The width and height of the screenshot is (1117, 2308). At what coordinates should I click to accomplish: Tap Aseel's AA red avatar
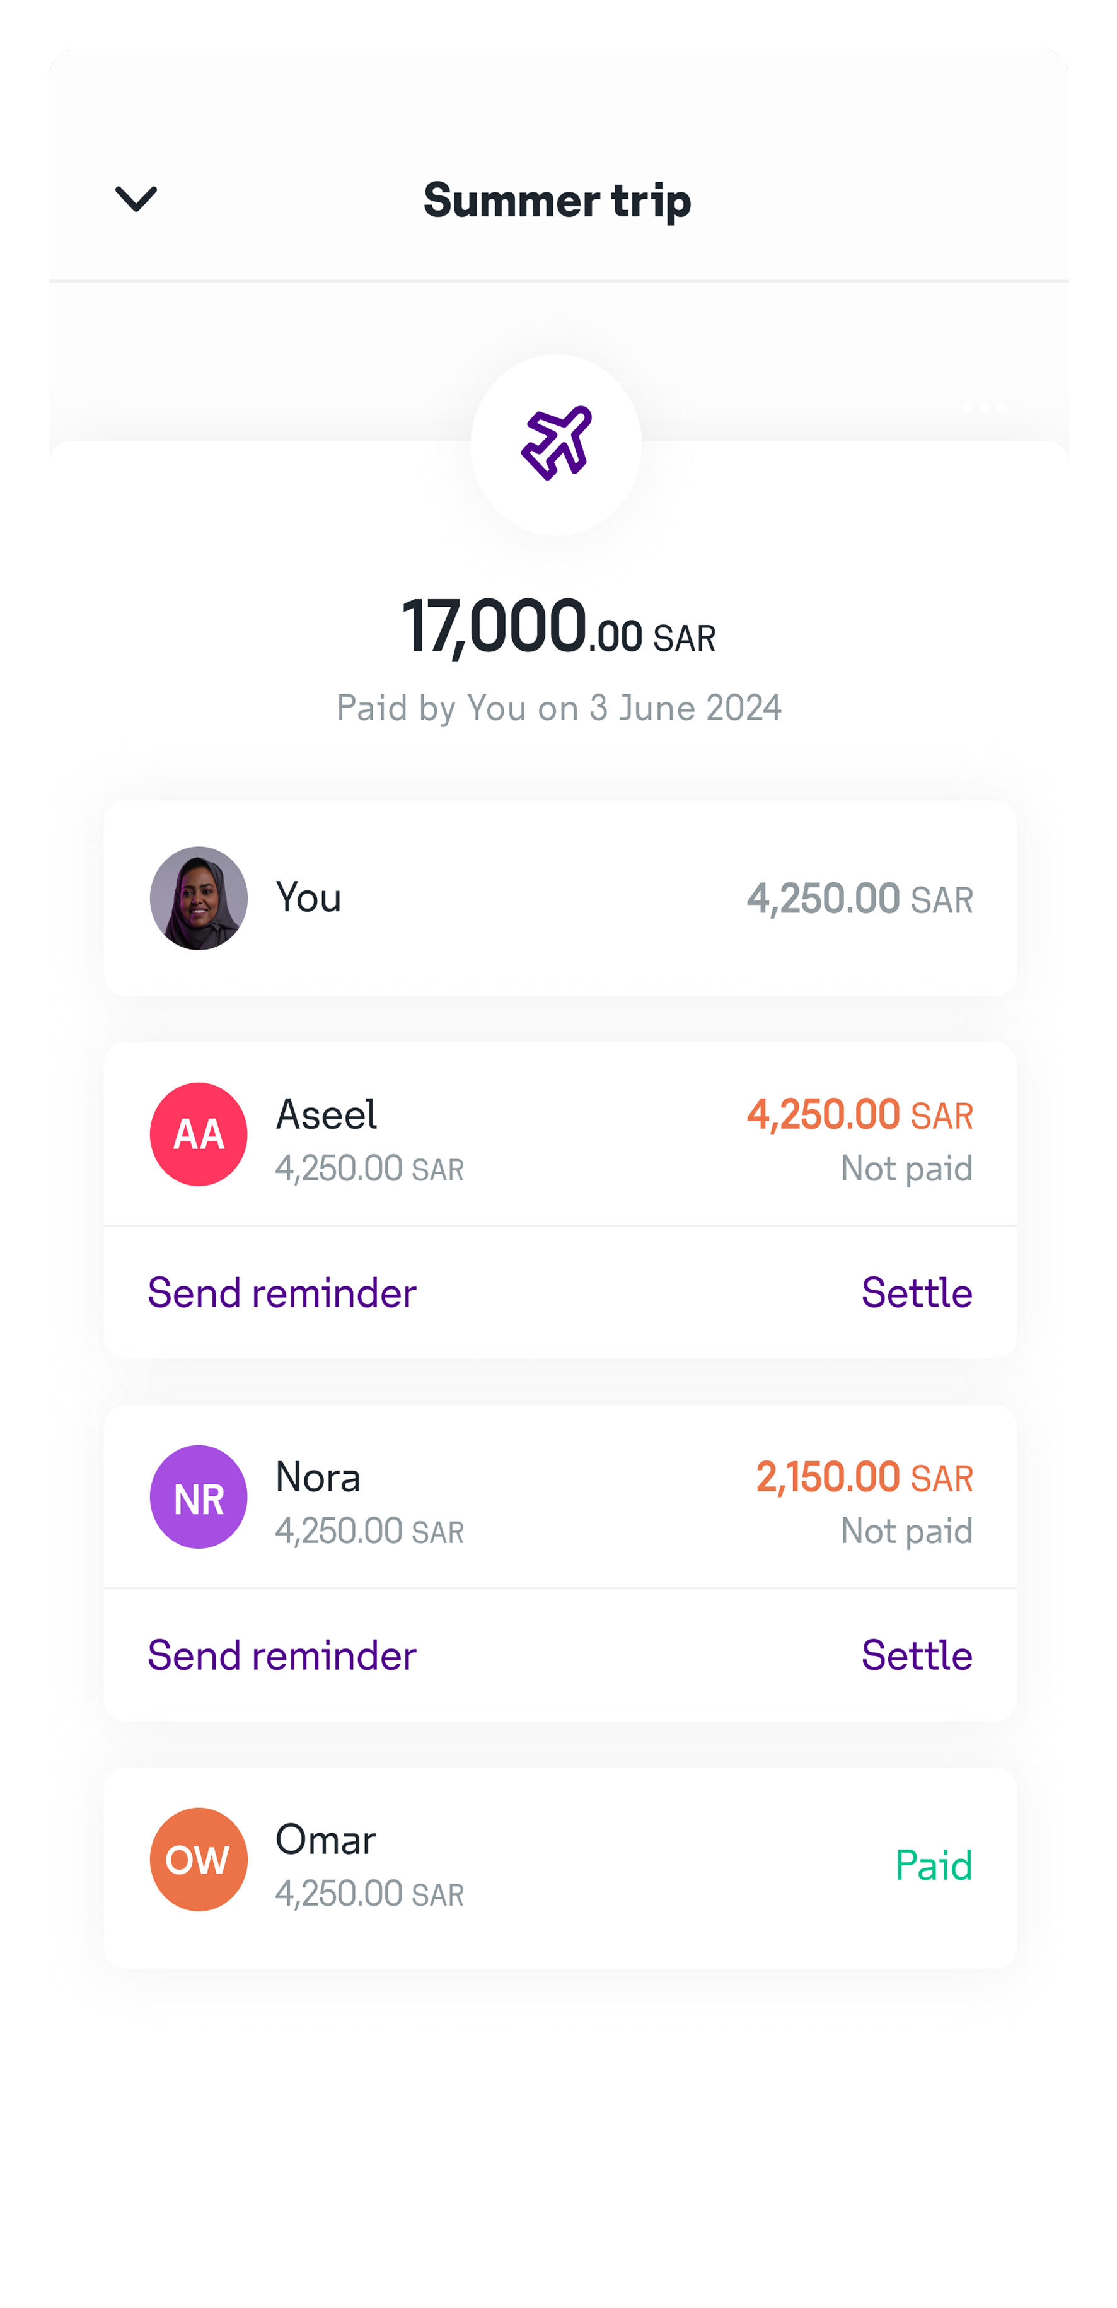(199, 1134)
